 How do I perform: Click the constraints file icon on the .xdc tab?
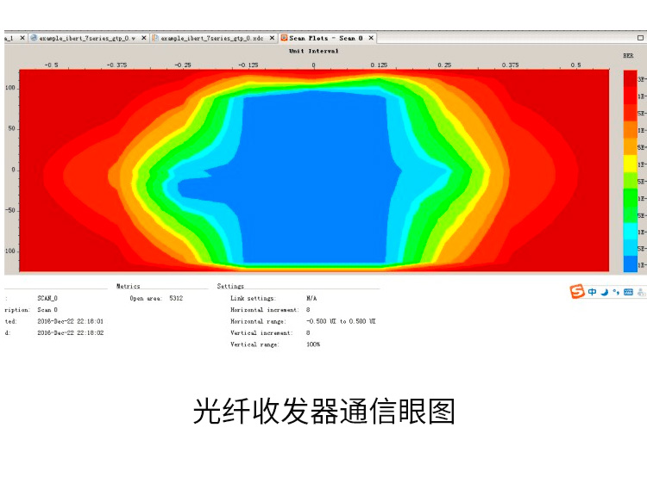(x=155, y=38)
